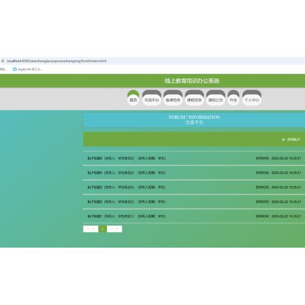This screenshot has width=305, height=305.
Task: Switch to the 备课信息 tab
Action: 173,98
